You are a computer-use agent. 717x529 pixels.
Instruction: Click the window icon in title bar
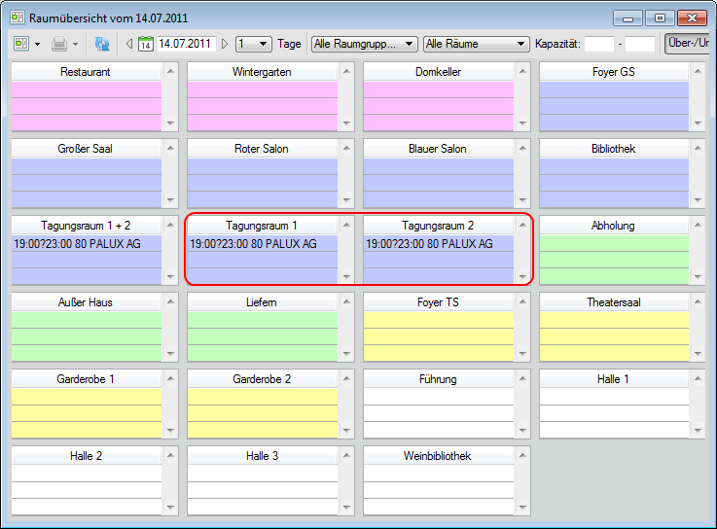(17, 18)
